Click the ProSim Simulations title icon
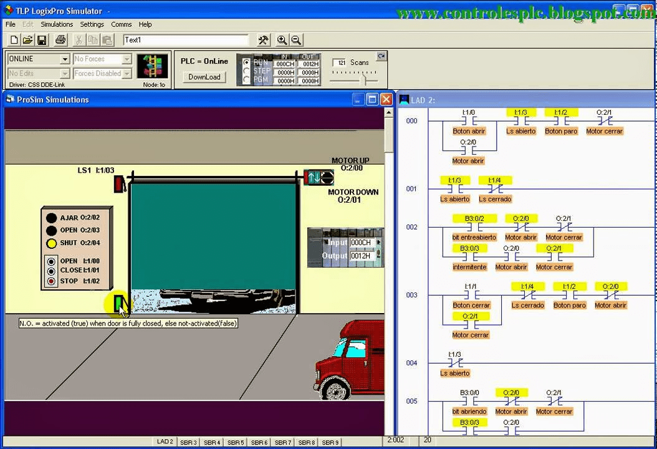The height and width of the screenshot is (449, 657). coord(11,99)
